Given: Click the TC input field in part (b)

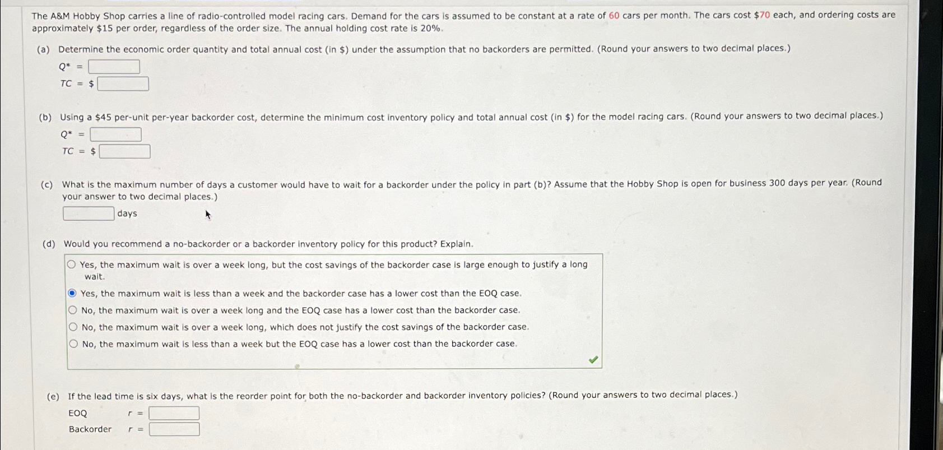Looking at the screenshot, I should pyautogui.click(x=125, y=151).
